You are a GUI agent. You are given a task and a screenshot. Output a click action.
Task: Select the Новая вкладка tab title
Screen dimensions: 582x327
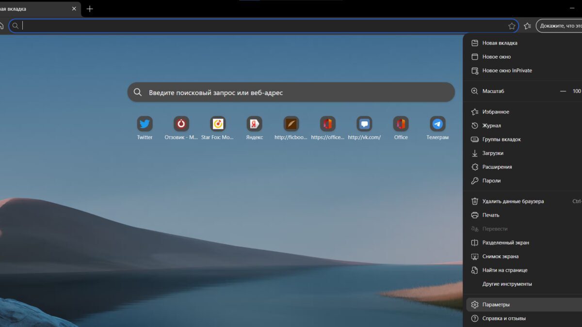click(13, 9)
